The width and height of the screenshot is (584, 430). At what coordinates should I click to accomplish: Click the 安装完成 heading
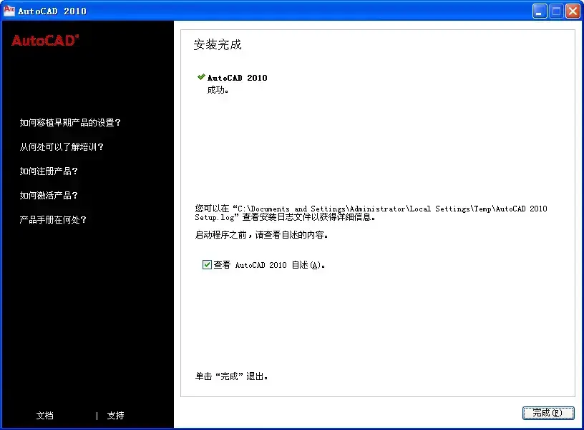[x=218, y=44]
